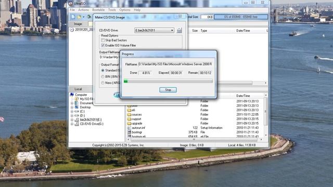Click the Output FileName field
This screenshot has height=187, width=333.
[109, 57]
